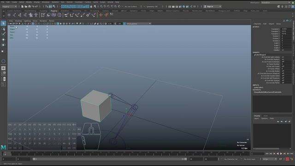Select the Lasso tool in toolbox
This screenshot has height=166, width=295.
pyautogui.click(x=3, y=29)
